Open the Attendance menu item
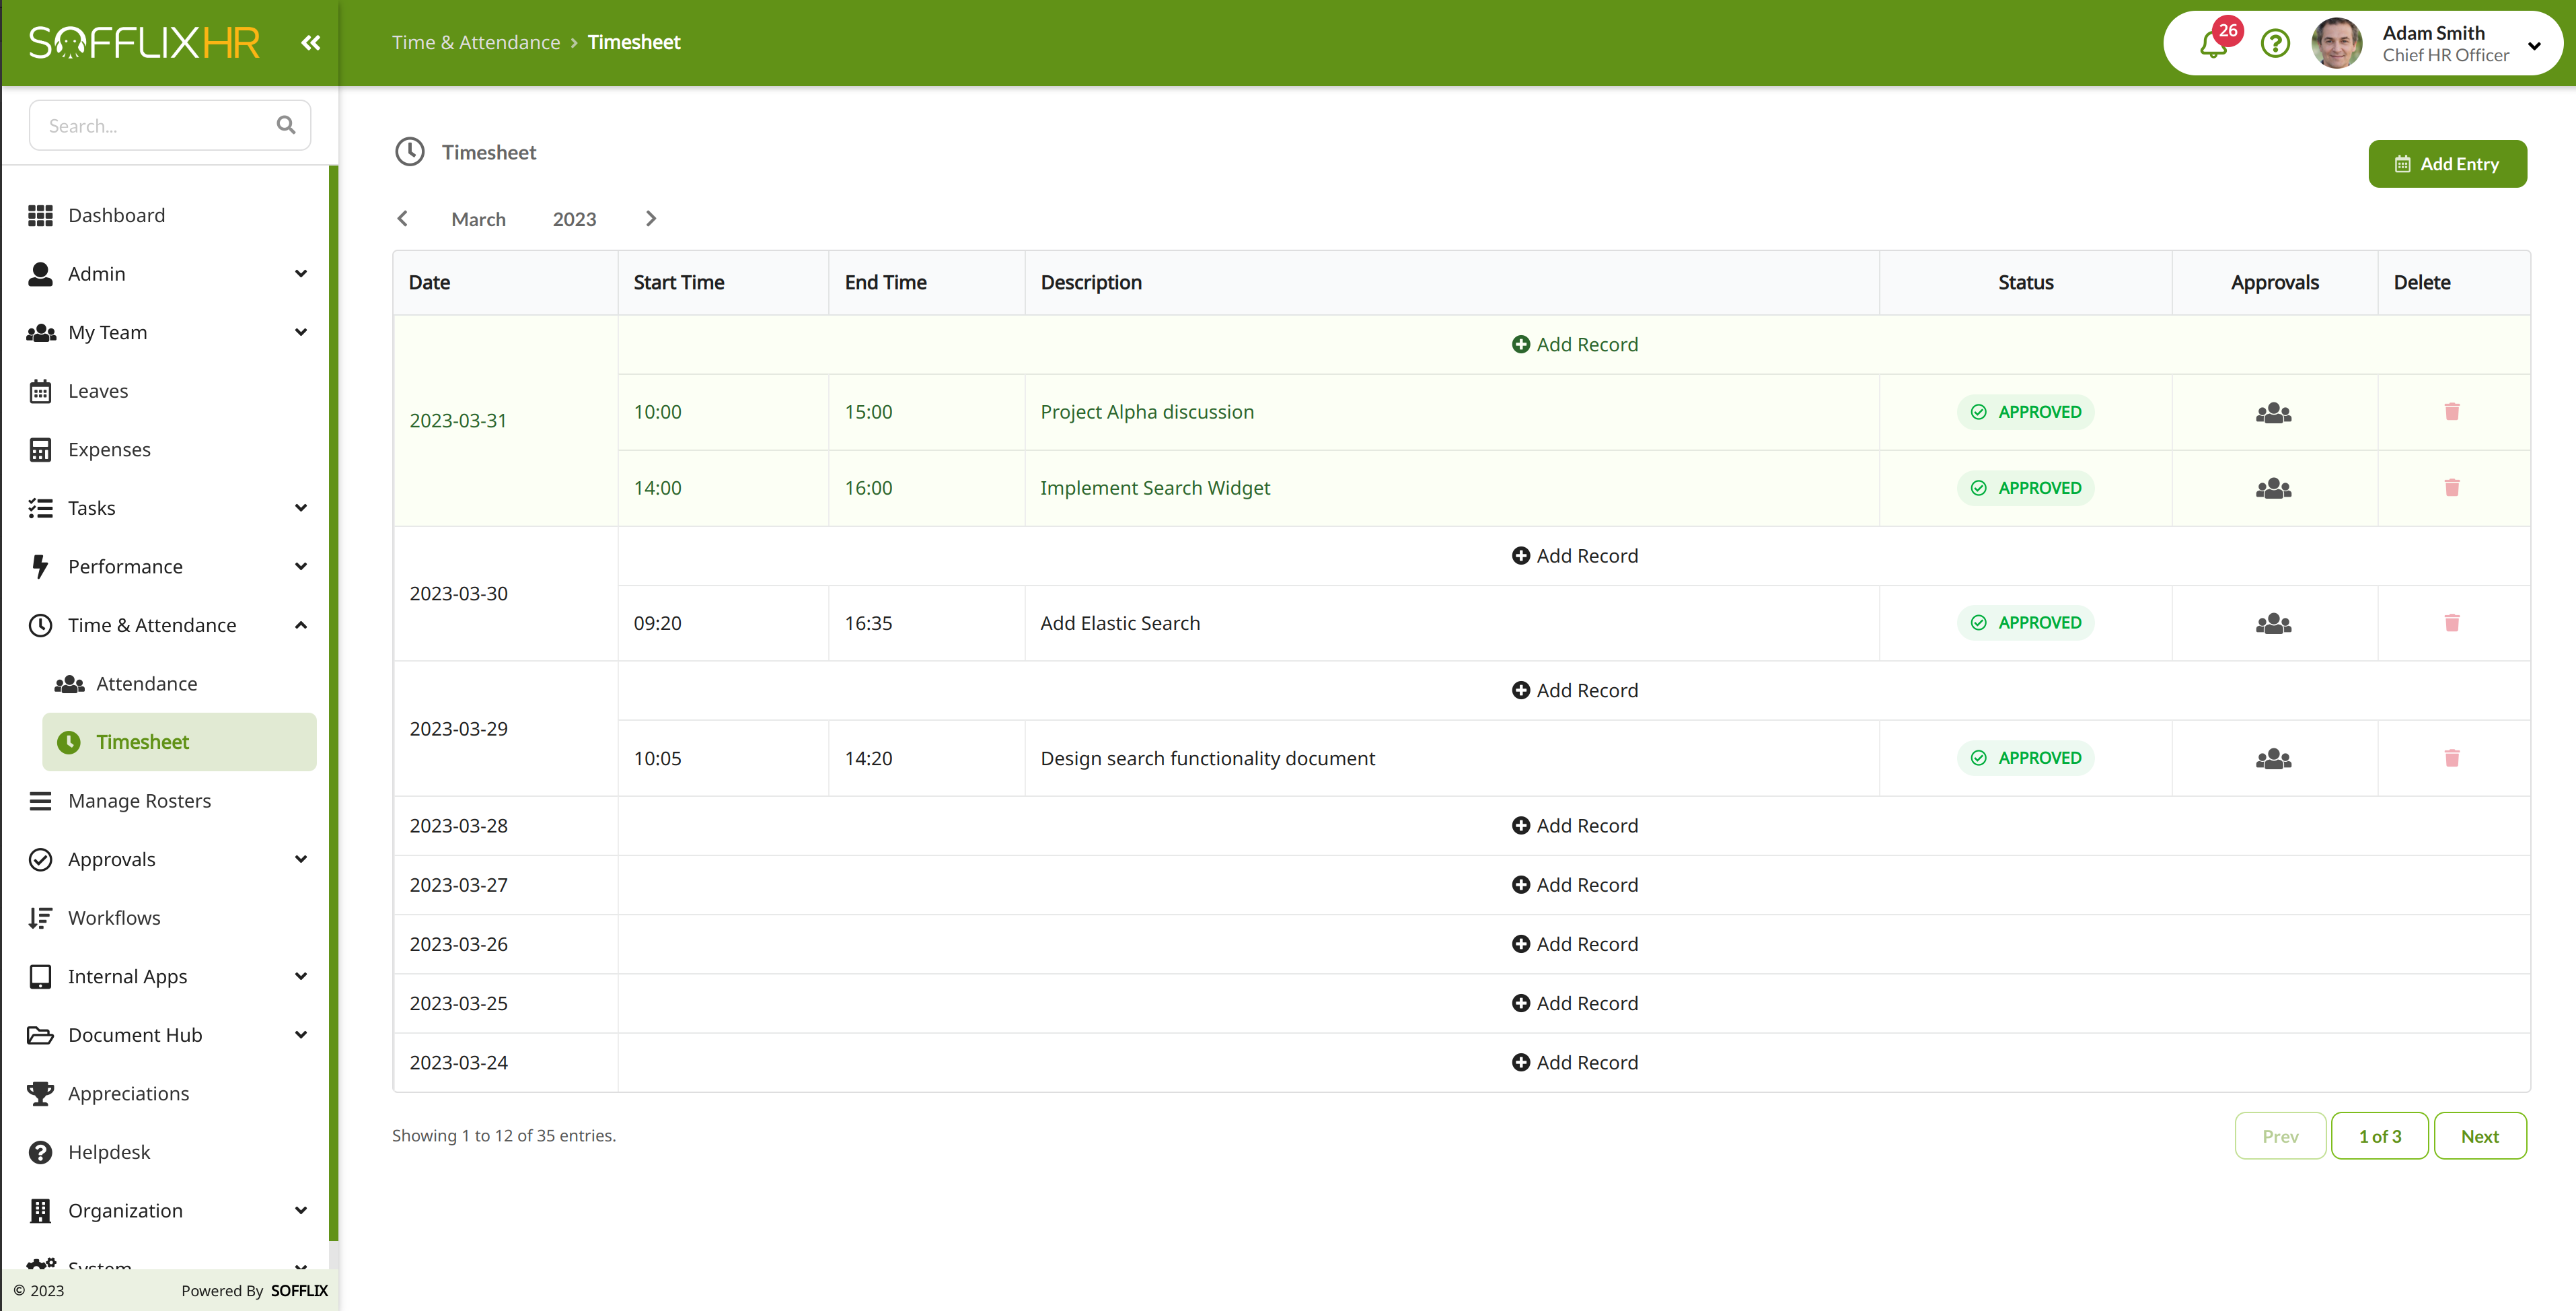Screen dimensions: 2576x1311 (146, 684)
